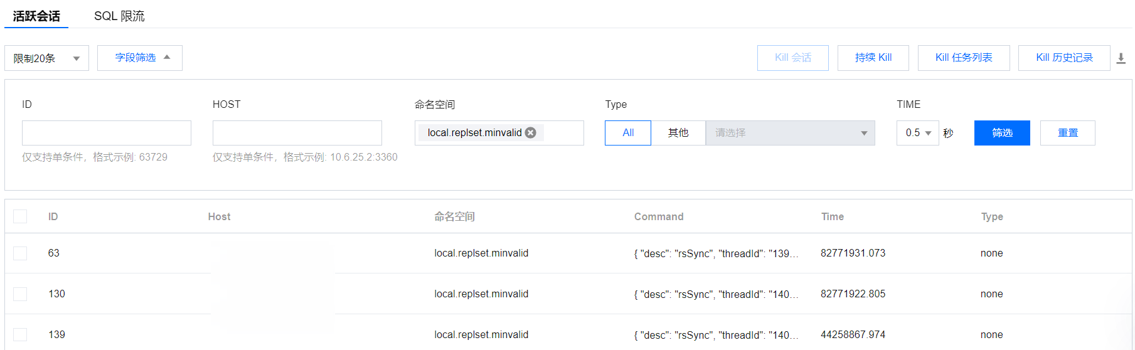Check the row with ID 63
Viewport: 1135px width, 350px height.
pos(20,253)
